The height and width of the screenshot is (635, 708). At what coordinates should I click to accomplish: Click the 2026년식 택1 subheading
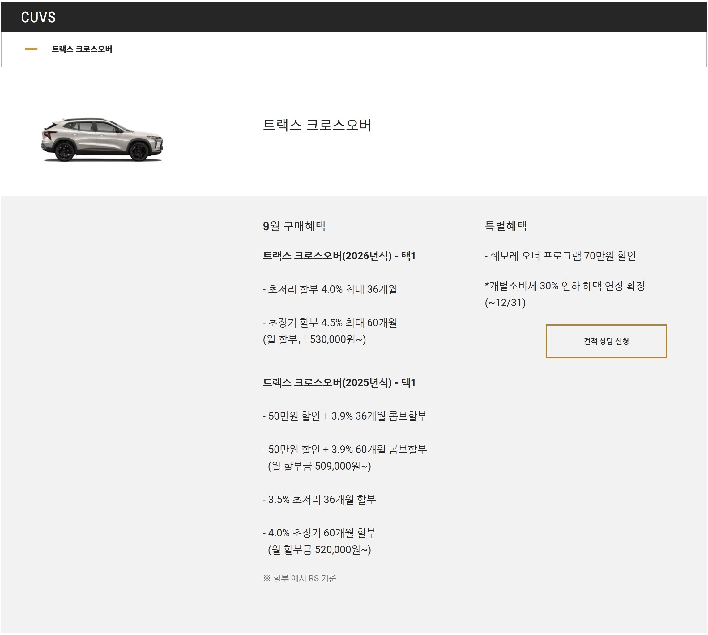click(x=339, y=256)
